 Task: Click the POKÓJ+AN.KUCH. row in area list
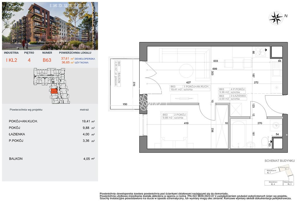click(x=53, y=122)
